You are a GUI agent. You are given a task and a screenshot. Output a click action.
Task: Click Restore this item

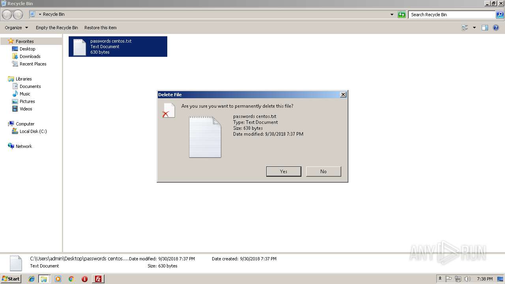click(101, 28)
